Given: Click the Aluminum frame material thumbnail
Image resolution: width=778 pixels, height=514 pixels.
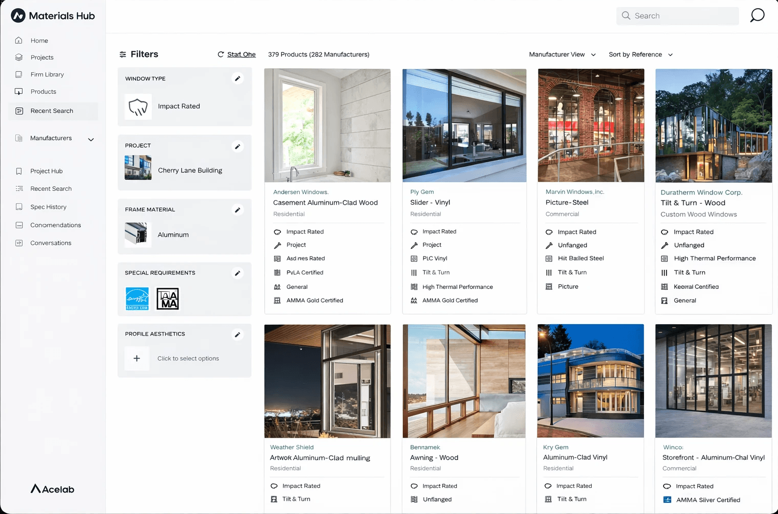Looking at the screenshot, I should click(x=138, y=235).
